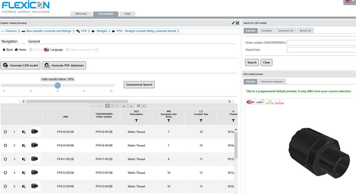Screen dimensions: 356x194
Task: Open the Flexicon breadcrumb link
Action: click(11, 31)
